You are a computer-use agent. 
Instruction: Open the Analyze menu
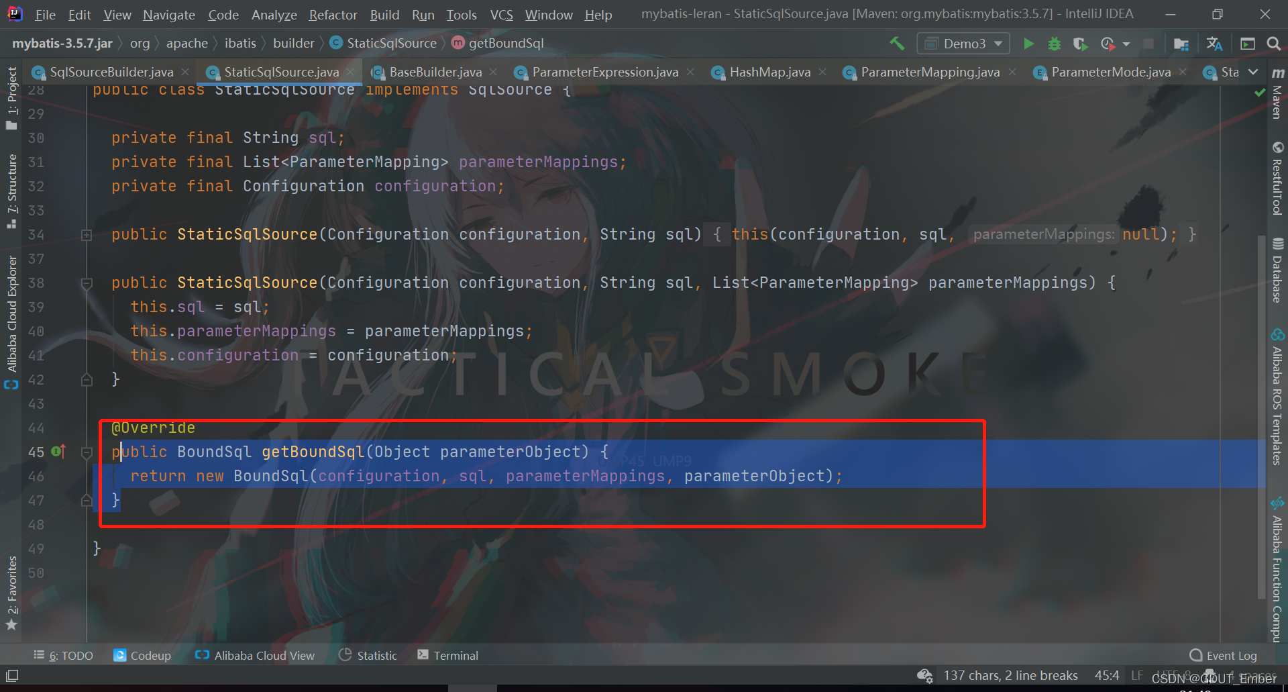click(x=274, y=15)
